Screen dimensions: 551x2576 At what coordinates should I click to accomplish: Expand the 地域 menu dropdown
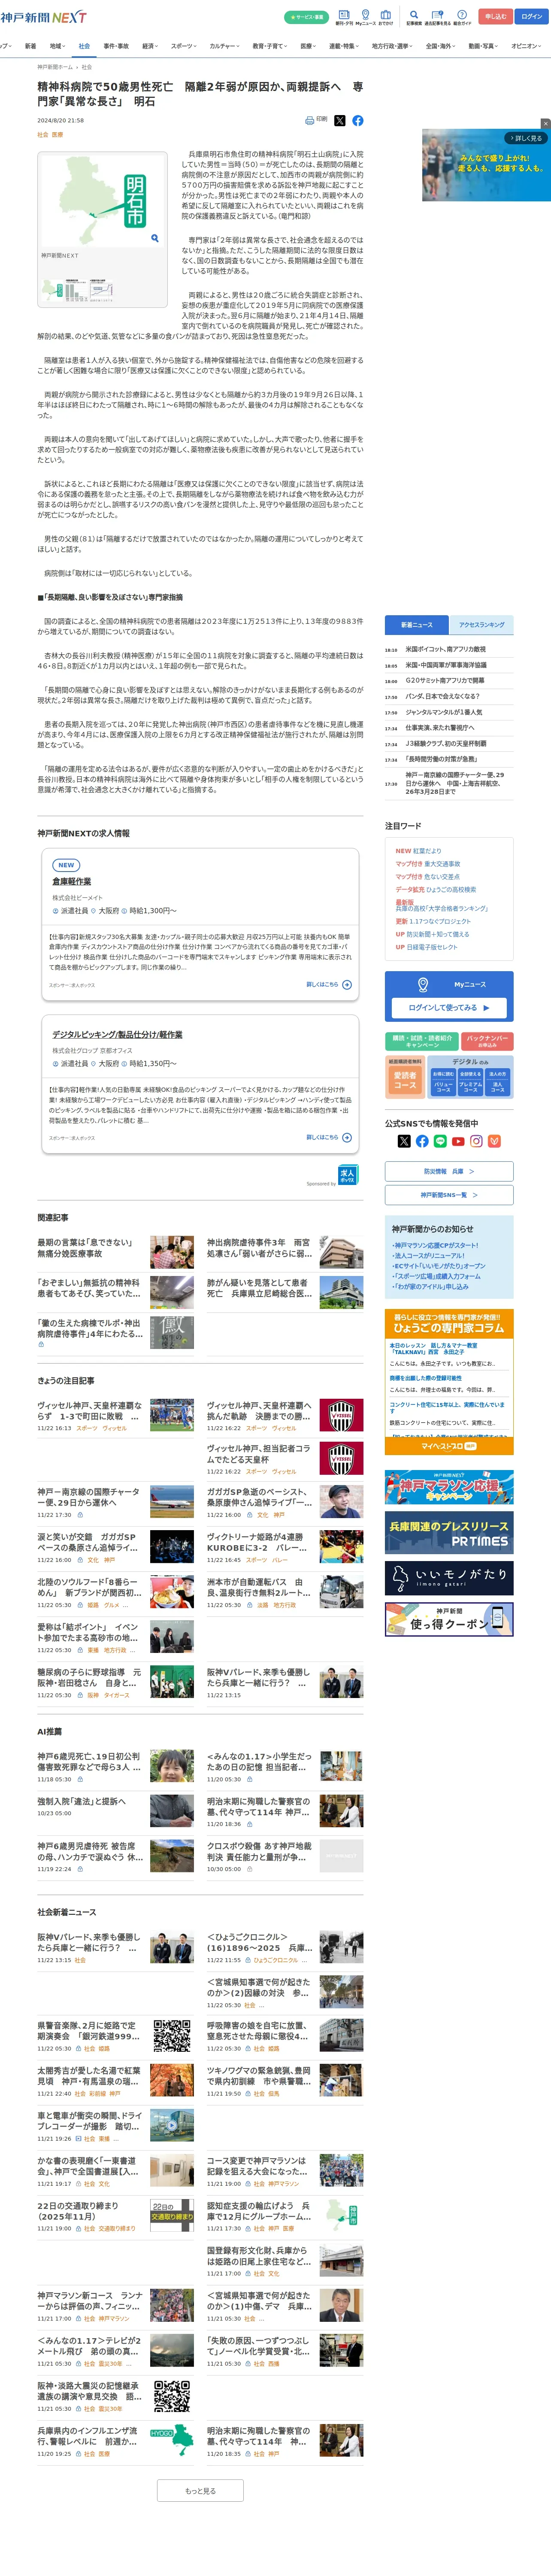pos(57,46)
